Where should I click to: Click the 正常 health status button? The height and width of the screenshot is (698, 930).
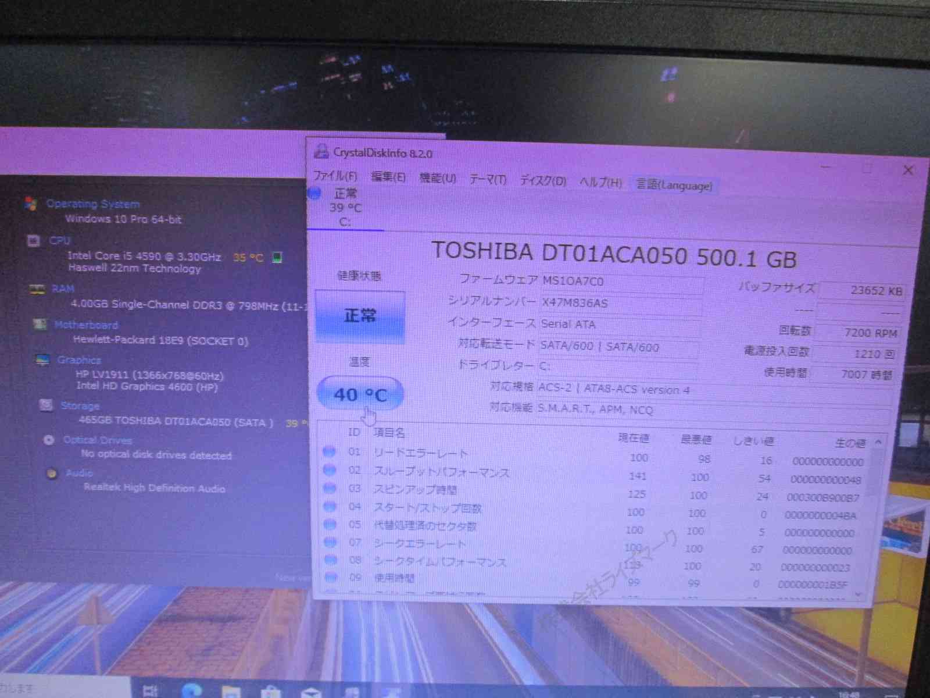click(x=360, y=316)
